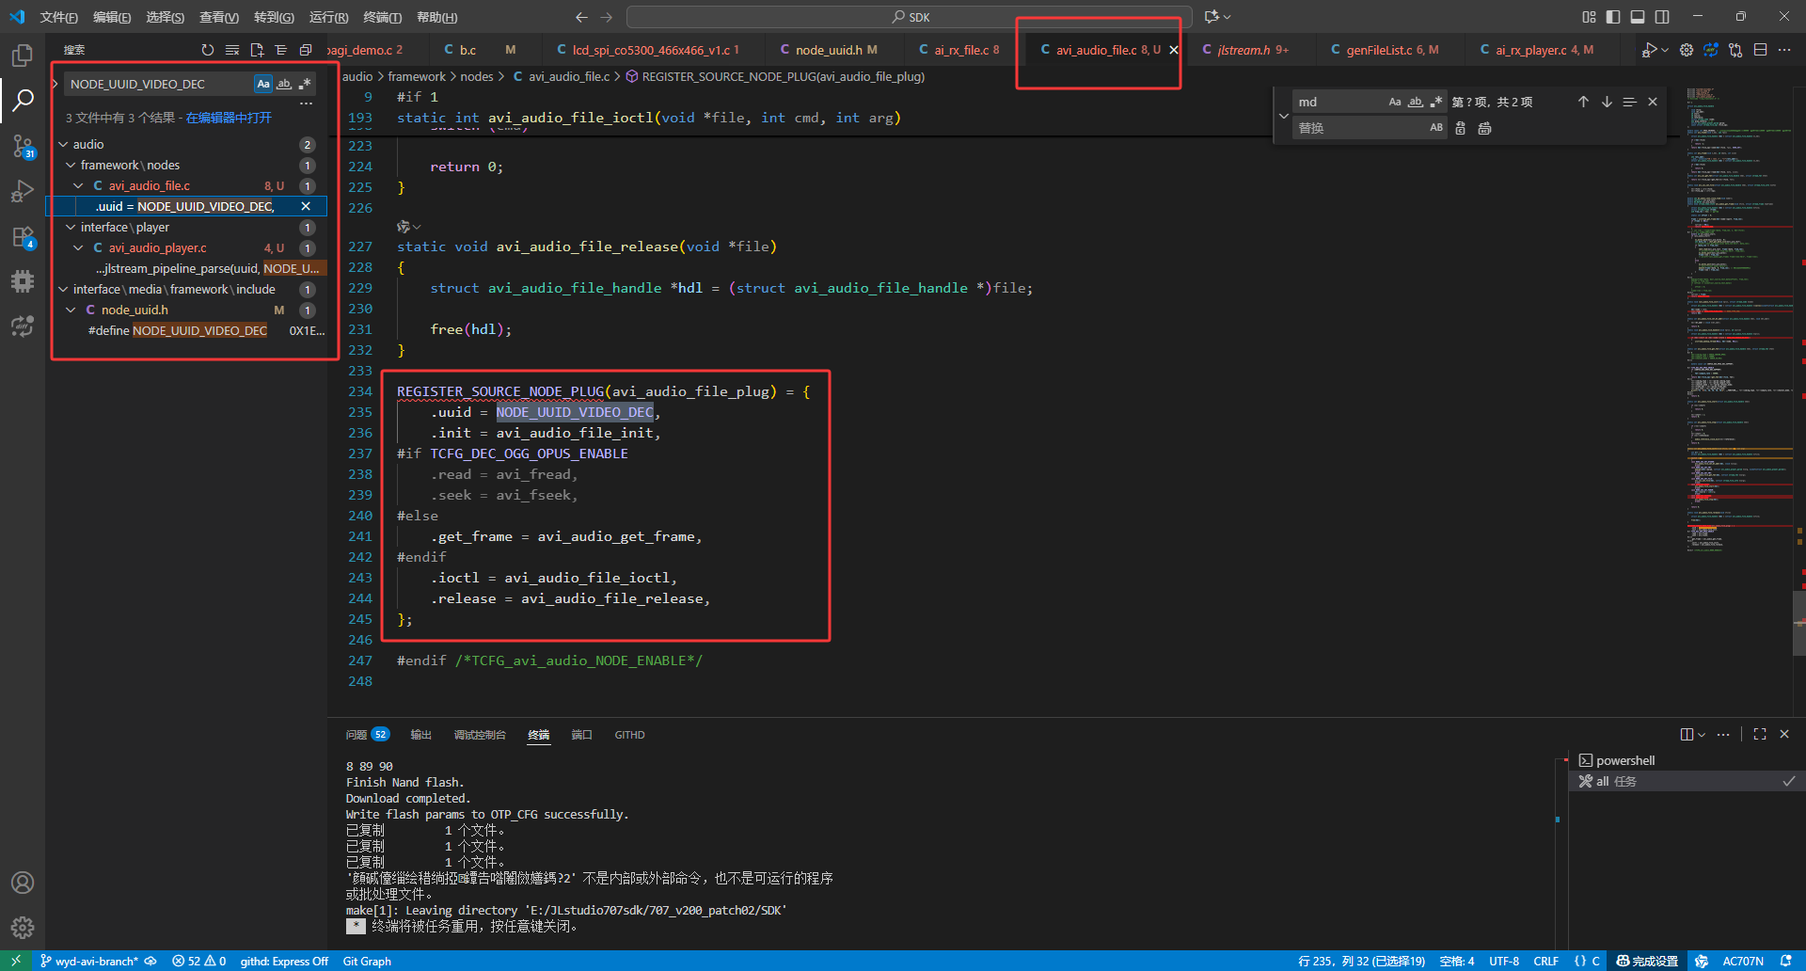Viewport: 1806px width, 971px height.
Task: Split the terminal panel
Action: (1687, 734)
